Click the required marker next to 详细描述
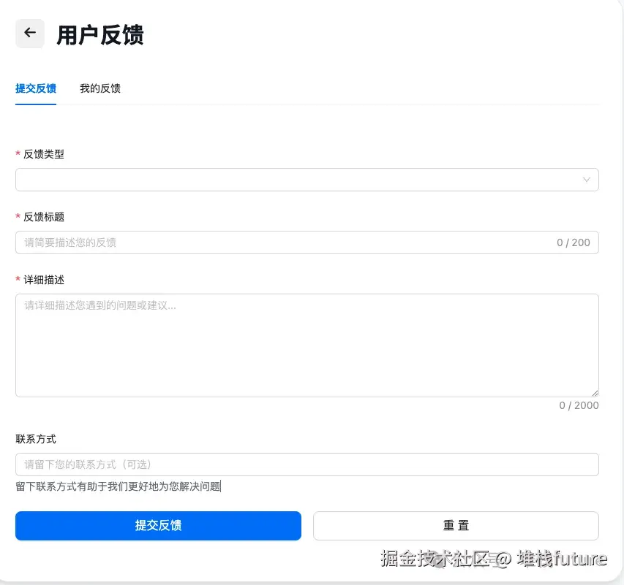The image size is (624, 585). [x=17, y=280]
